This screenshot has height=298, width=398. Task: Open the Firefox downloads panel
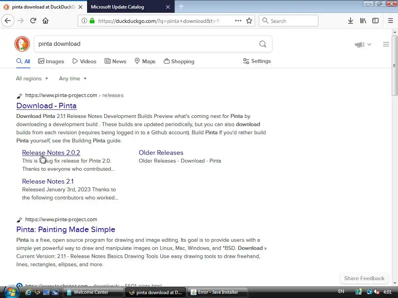(x=350, y=21)
